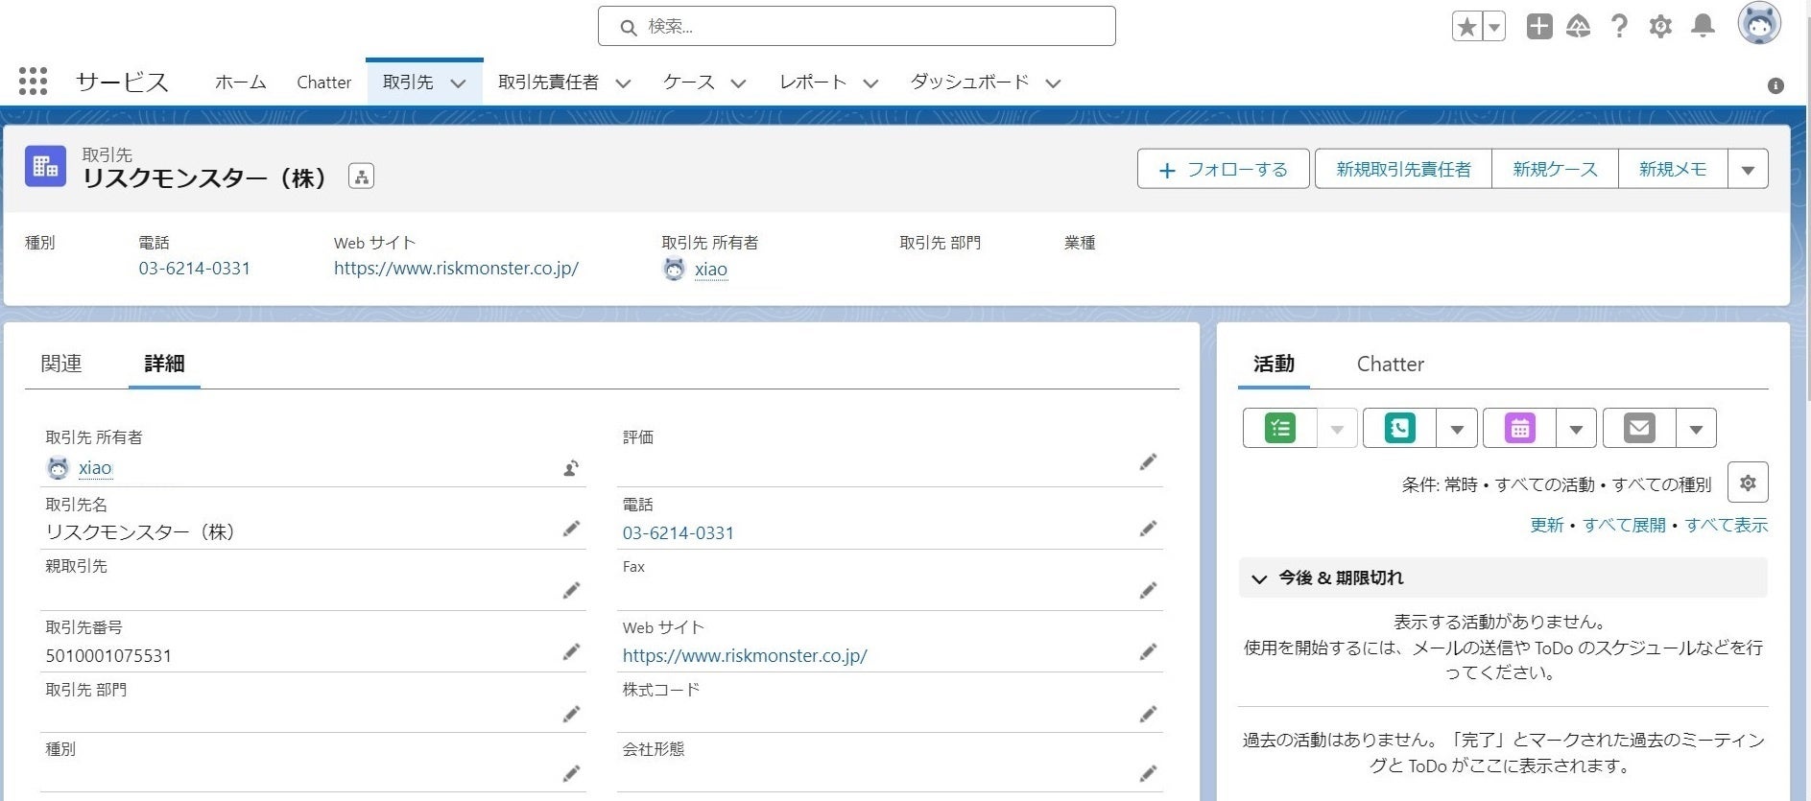Expand the 取引先 tab dropdown chevron
This screenshot has height=801, width=1811.
click(x=459, y=83)
